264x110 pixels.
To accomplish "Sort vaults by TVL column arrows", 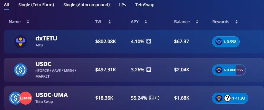I will click(x=110, y=22).
